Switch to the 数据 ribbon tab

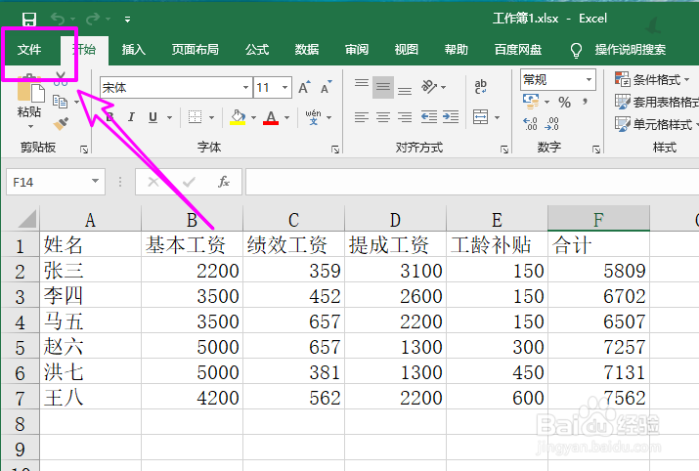click(x=307, y=50)
